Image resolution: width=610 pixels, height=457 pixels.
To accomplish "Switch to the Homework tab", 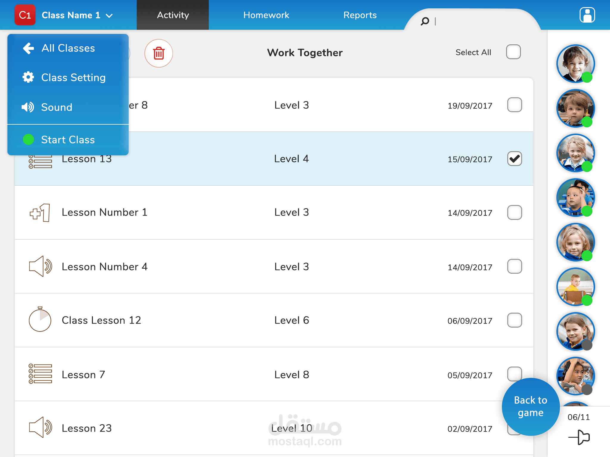I will [x=266, y=15].
